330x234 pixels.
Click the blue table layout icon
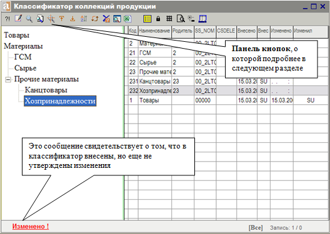point(202,19)
